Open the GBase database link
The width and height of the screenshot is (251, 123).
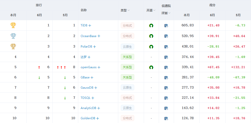(x=85, y=77)
